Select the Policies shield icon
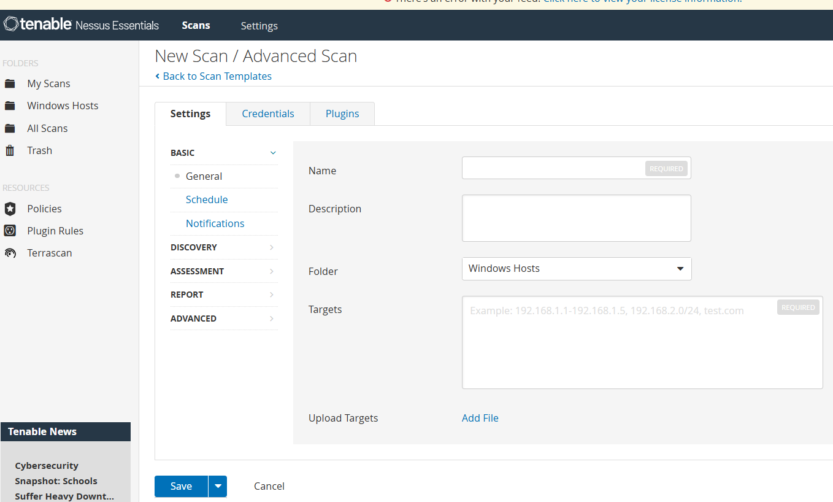This screenshot has width=833, height=502. click(x=10, y=208)
